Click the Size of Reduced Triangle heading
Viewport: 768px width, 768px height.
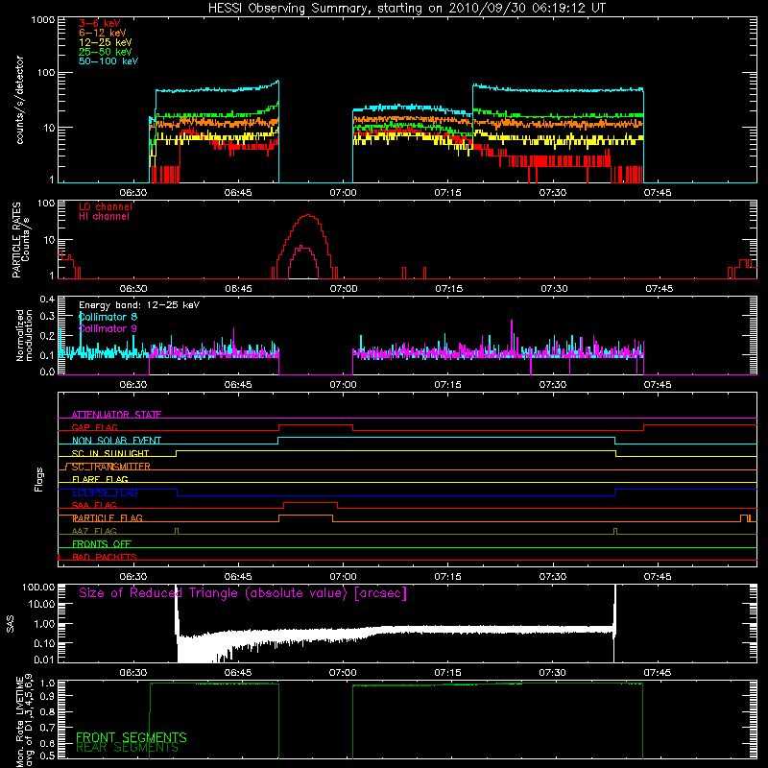[243, 593]
